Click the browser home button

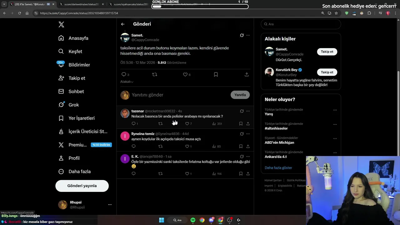click(x=27, y=13)
